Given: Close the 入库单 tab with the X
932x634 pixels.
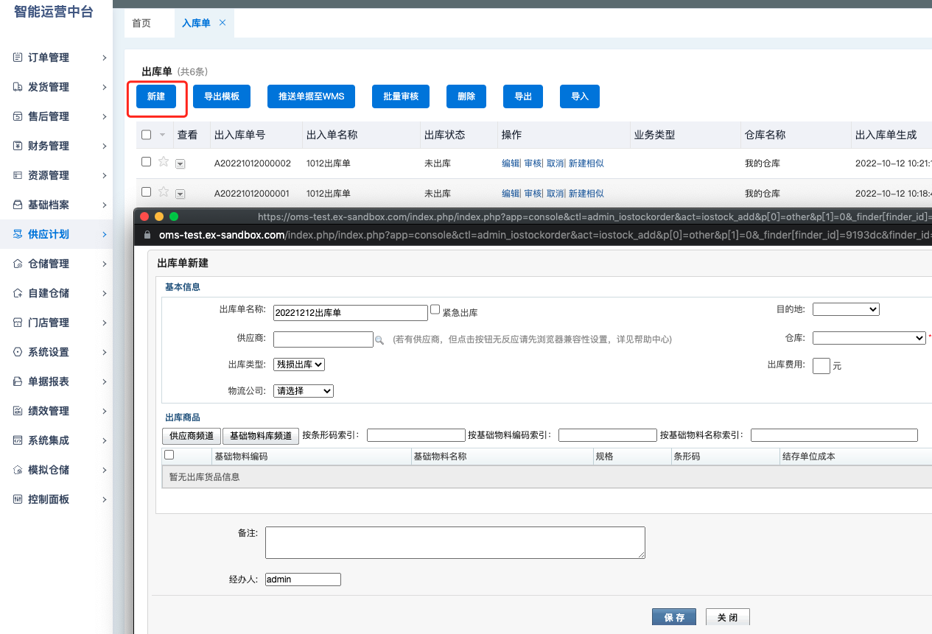Looking at the screenshot, I should [x=222, y=22].
